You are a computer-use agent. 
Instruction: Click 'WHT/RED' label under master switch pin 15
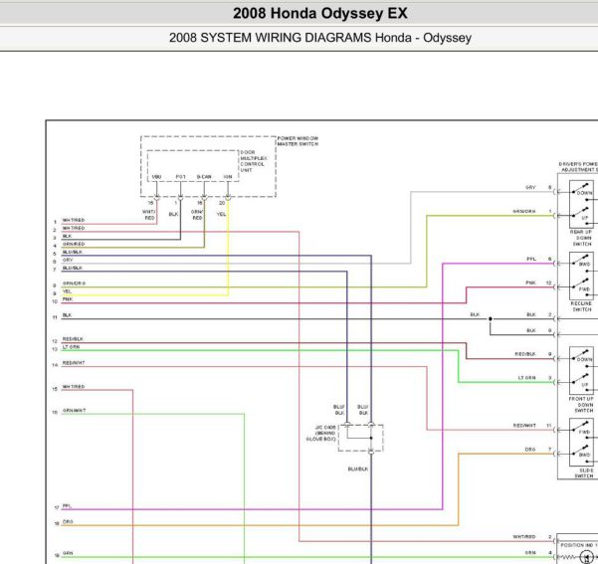point(148,215)
